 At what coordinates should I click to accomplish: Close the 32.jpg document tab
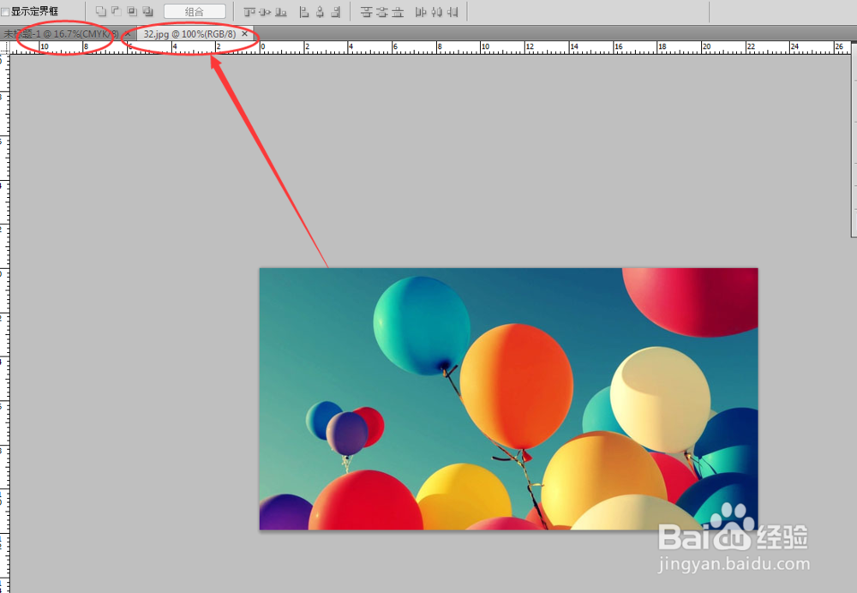(x=245, y=34)
